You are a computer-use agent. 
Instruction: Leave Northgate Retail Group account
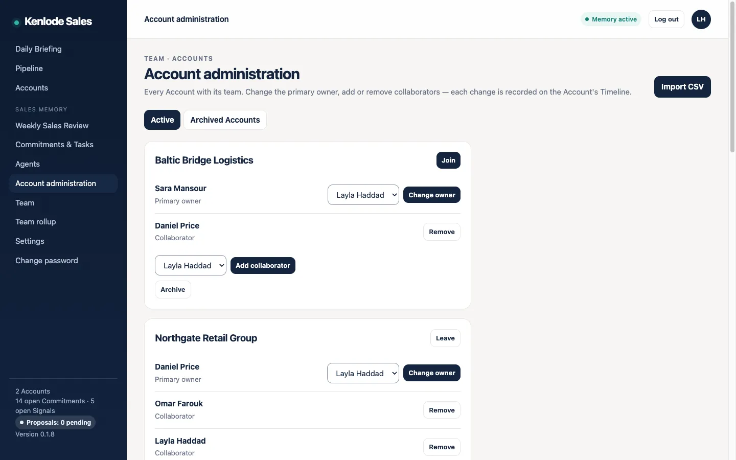[445, 338]
